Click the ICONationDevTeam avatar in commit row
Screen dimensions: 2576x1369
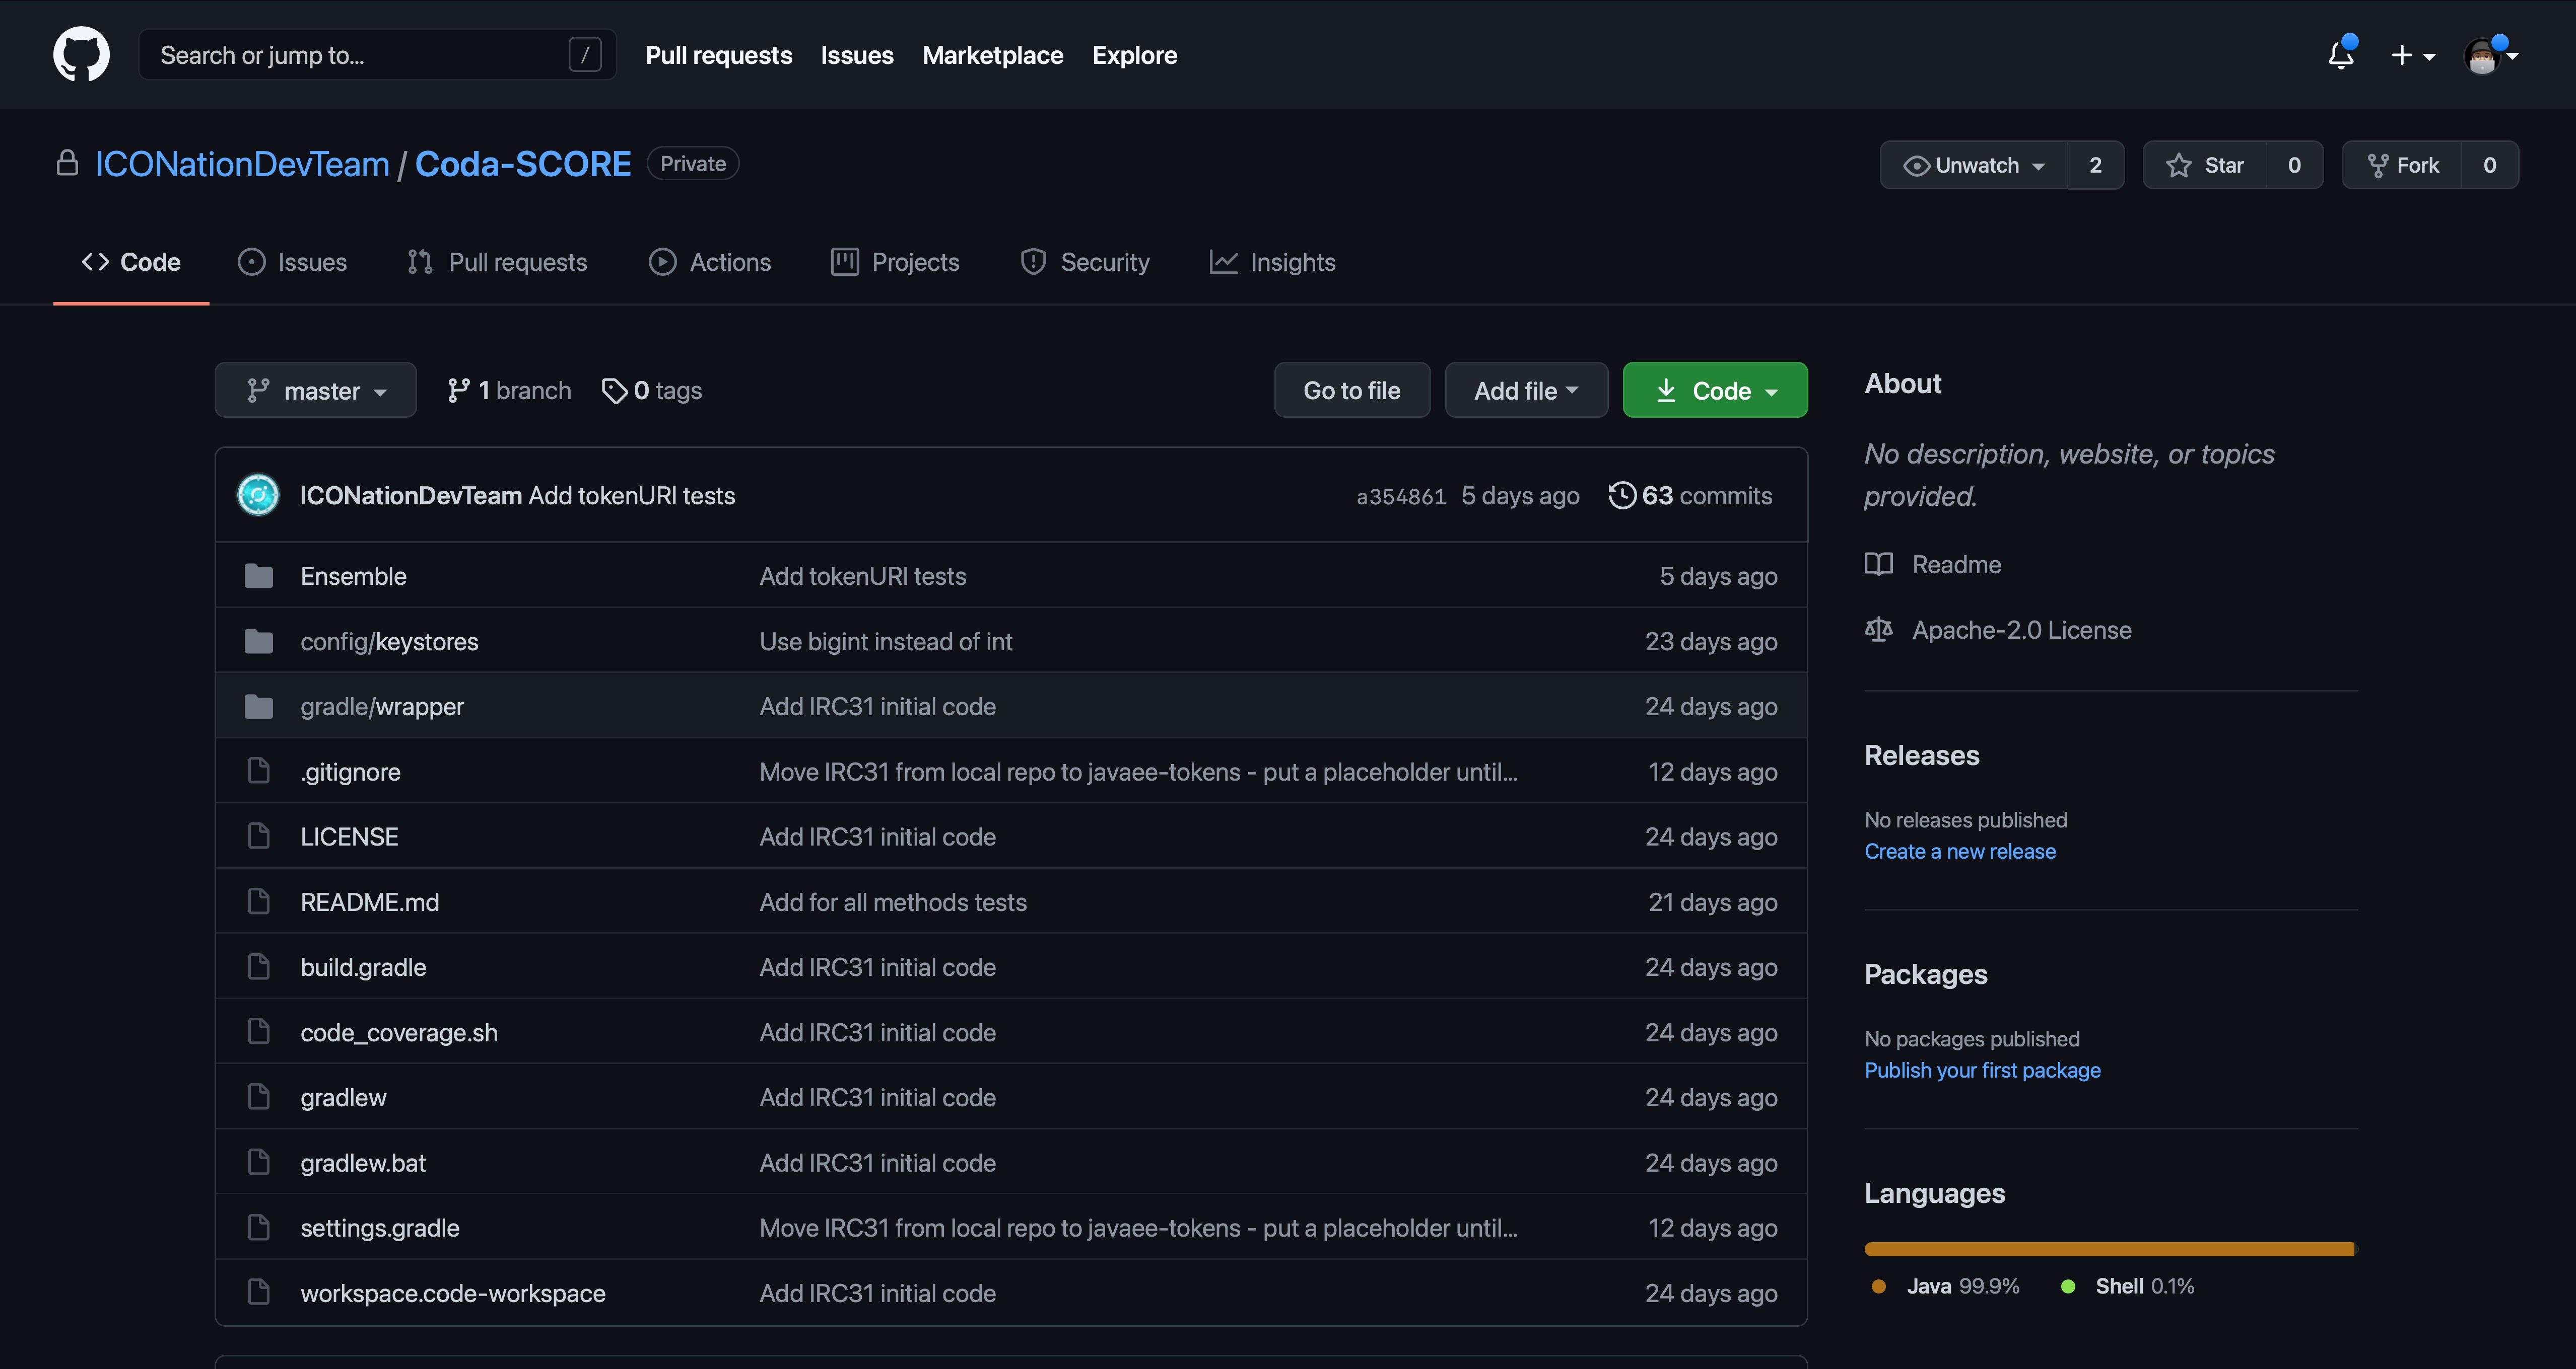[258, 495]
